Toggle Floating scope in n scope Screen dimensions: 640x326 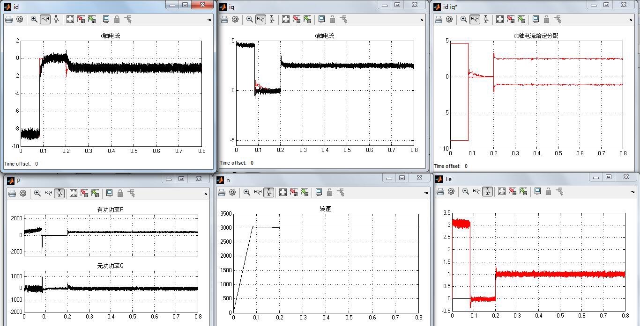(319, 192)
